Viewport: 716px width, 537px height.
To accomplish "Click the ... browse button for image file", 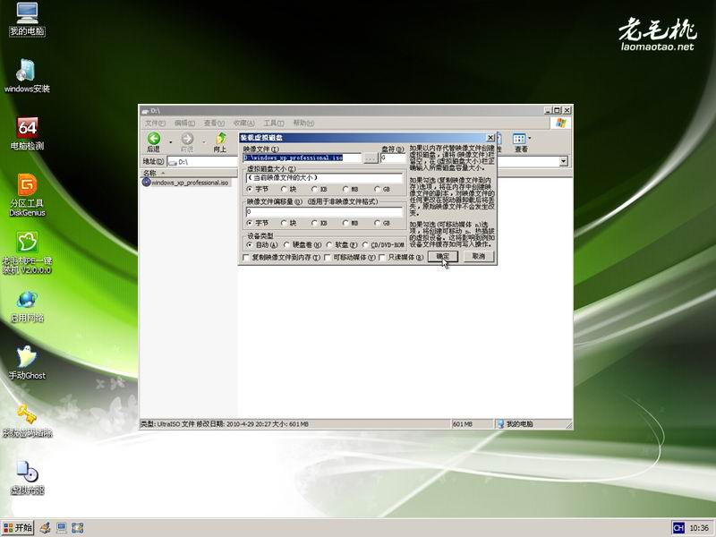I will [371, 158].
